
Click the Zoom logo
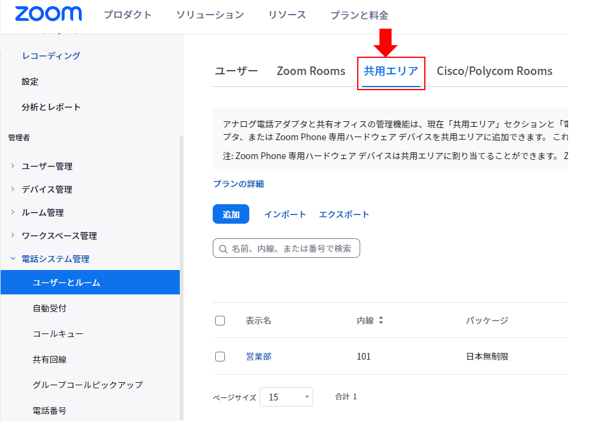(48, 14)
